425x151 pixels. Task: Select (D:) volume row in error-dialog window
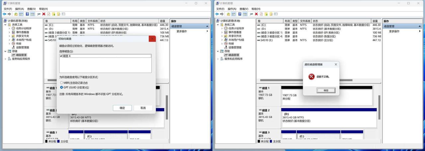pos(319,29)
